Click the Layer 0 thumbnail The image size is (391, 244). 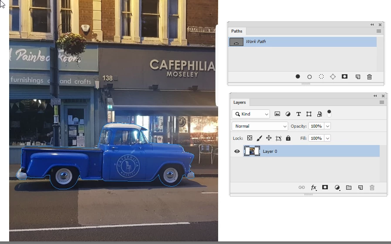[x=252, y=151]
